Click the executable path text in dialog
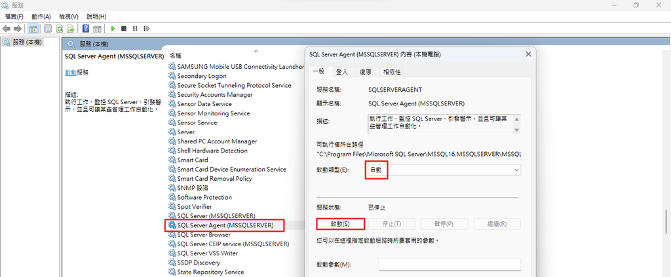 [x=419, y=153]
